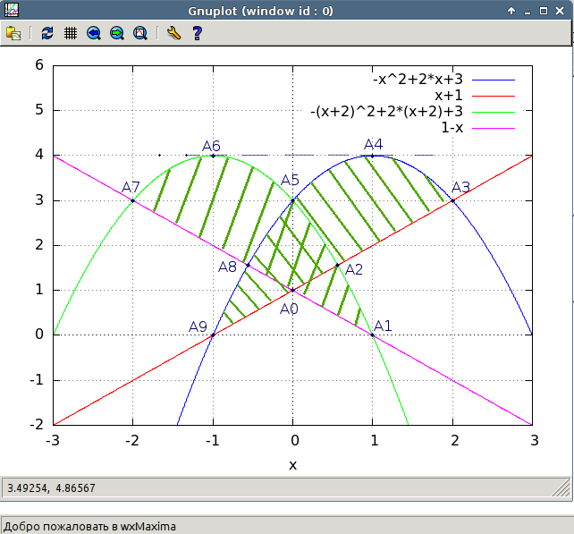Click the replot refresh icon
Image resolution: width=574 pixels, height=534 pixels.
(x=47, y=33)
